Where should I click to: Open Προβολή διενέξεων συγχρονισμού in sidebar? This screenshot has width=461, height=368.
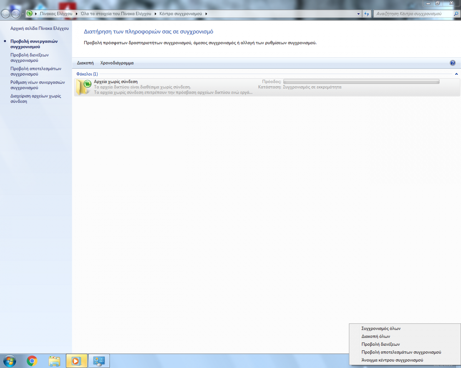(x=29, y=58)
